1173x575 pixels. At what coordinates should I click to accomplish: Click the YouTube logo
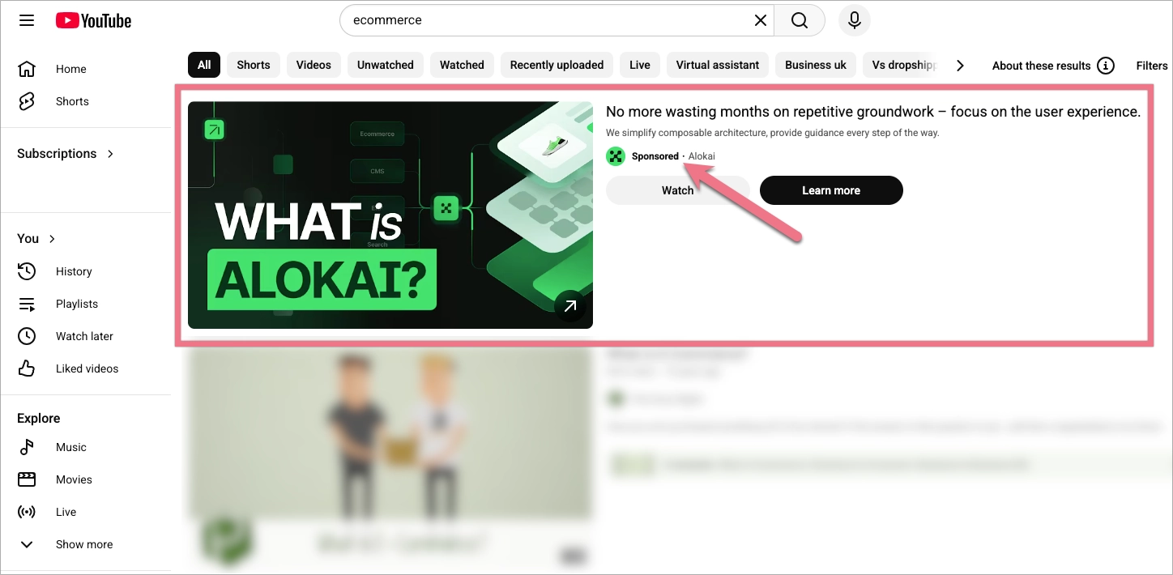[x=92, y=20]
